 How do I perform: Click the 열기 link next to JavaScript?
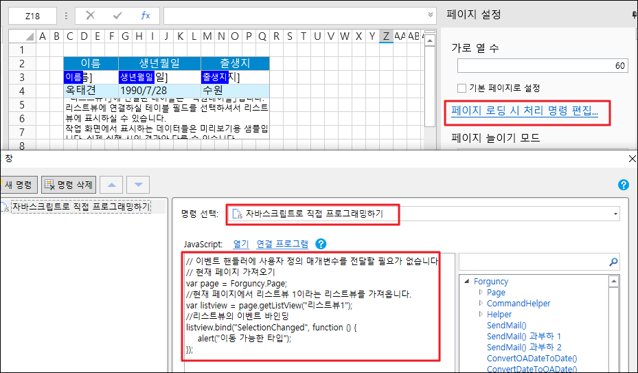click(241, 244)
